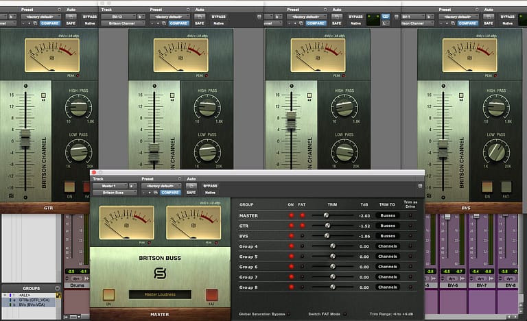Enable the FAT LED for Group 4
Image resolution: width=527 pixels, height=321 pixels.
point(302,246)
